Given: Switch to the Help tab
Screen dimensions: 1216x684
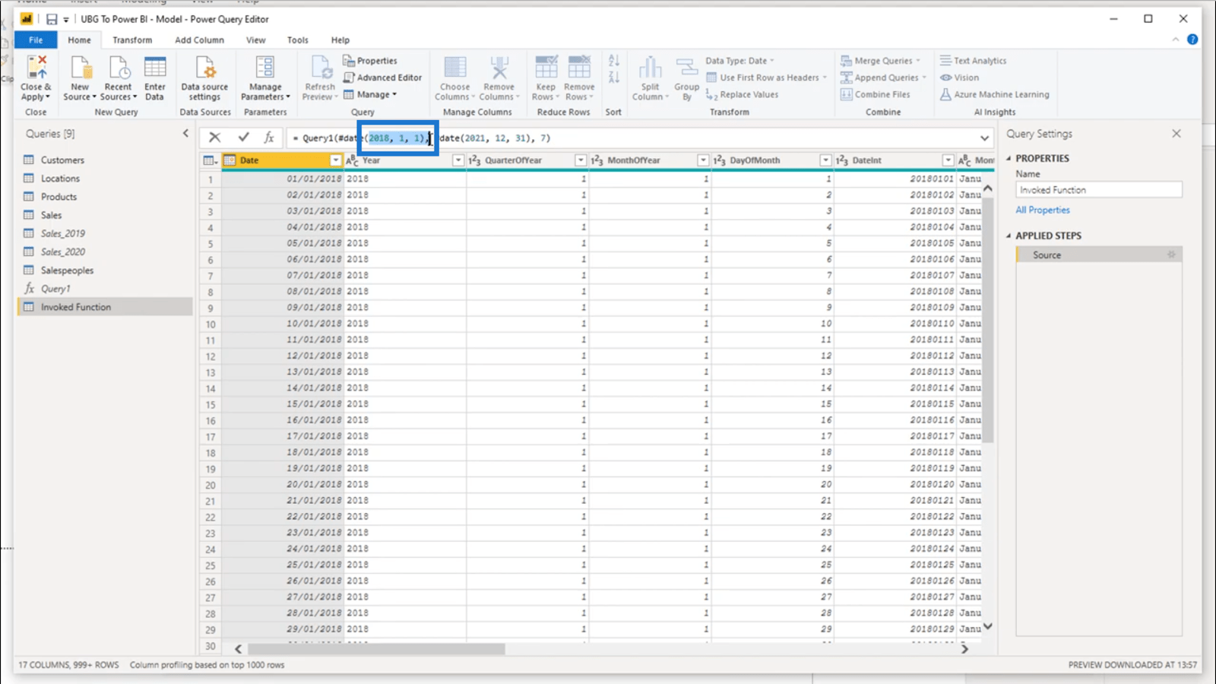Looking at the screenshot, I should coord(340,40).
